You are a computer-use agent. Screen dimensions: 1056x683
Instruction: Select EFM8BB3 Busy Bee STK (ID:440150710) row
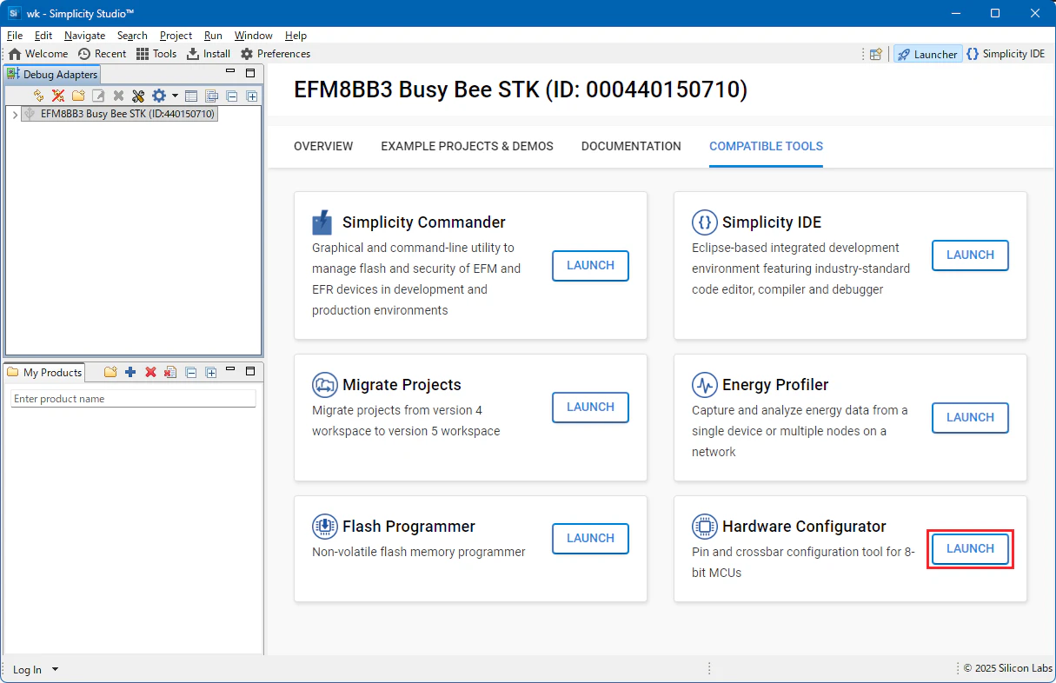click(x=119, y=114)
